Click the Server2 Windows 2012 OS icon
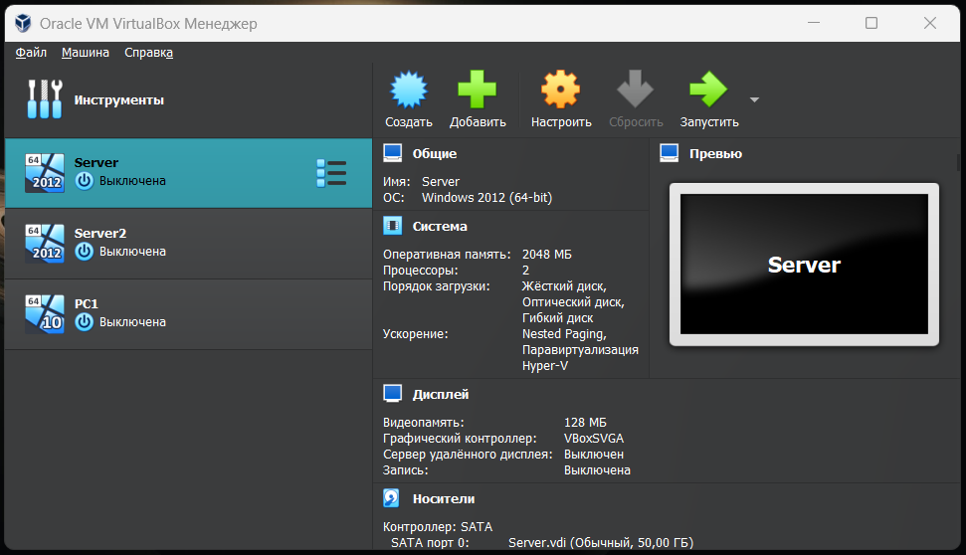Image resolution: width=966 pixels, height=555 pixels. (x=45, y=244)
